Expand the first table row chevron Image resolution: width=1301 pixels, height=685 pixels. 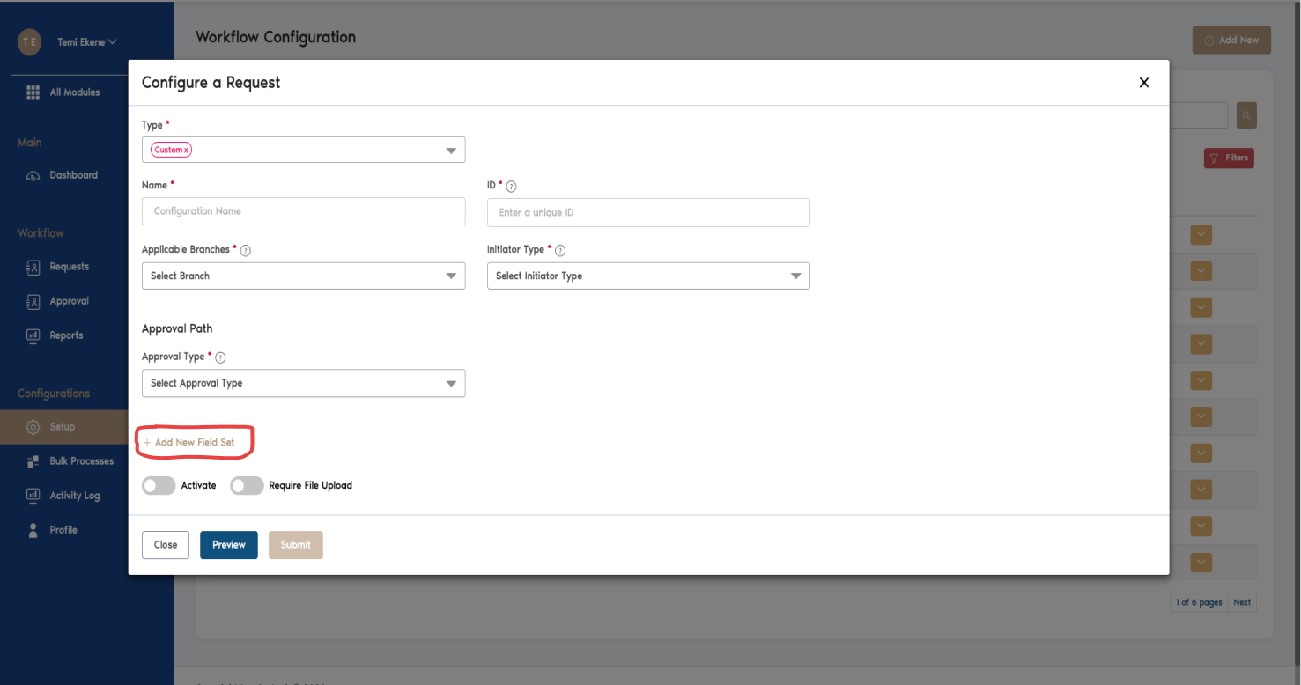click(x=1201, y=234)
